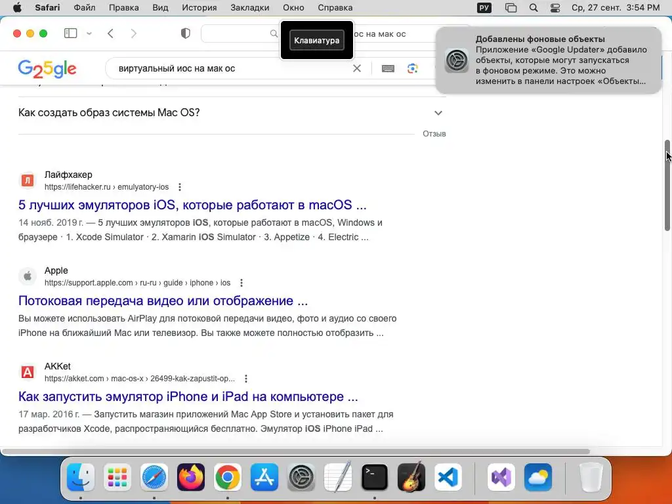The width and height of the screenshot is (672, 504).
Task: Click the Лайфхакер site favicon
Action: pyautogui.click(x=28, y=180)
